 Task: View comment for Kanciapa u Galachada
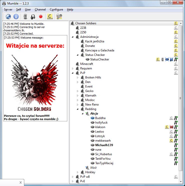coord(176,50)
